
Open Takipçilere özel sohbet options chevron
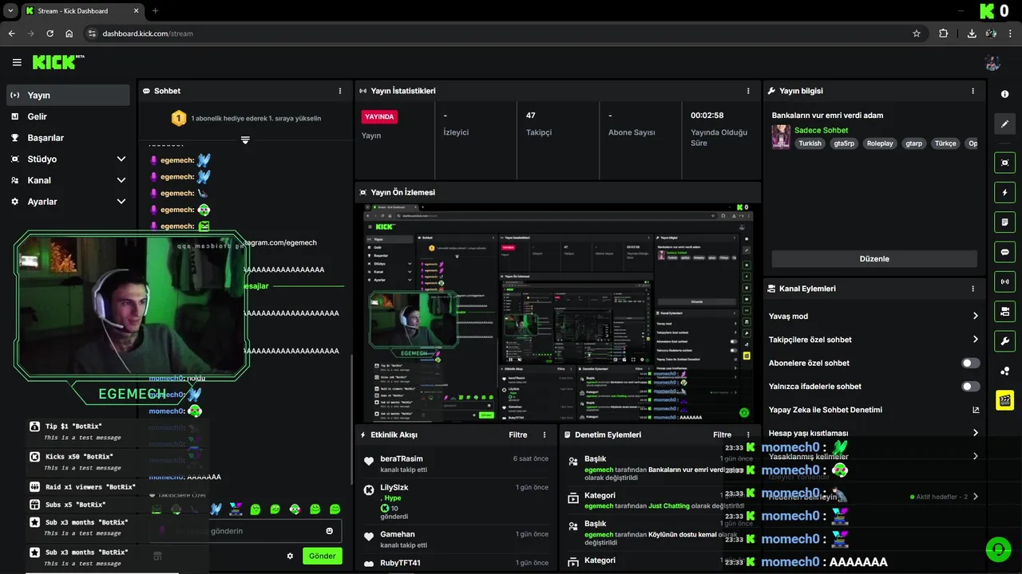click(975, 340)
